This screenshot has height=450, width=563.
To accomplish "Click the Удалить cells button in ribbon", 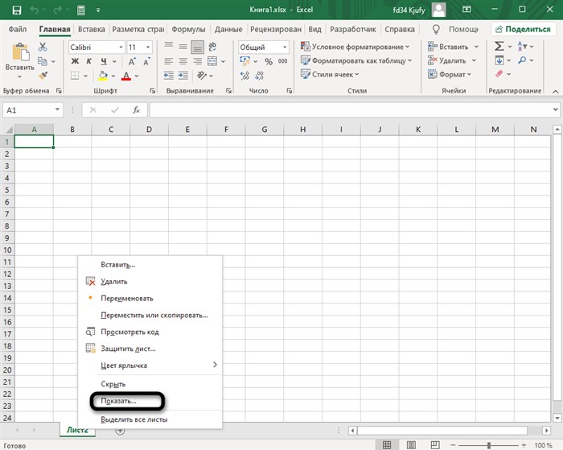I will (x=449, y=60).
